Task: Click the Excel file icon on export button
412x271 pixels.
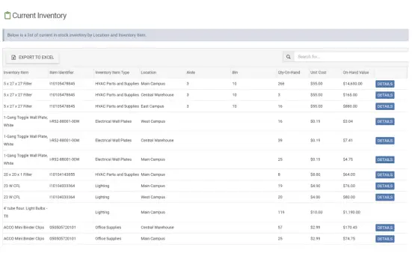Action: point(13,58)
